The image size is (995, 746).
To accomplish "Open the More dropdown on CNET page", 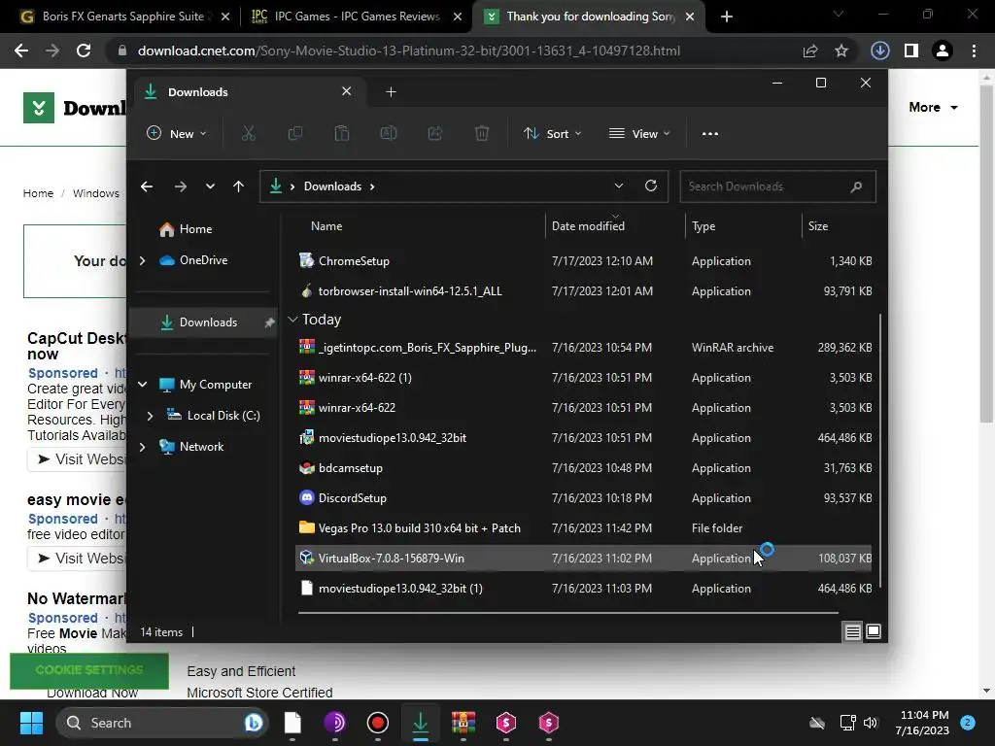I will click(933, 107).
